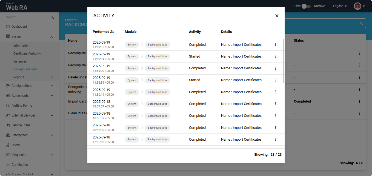The height and width of the screenshot is (176, 372).
Task: Open the user avatar menu
Action: coord(359,6)
